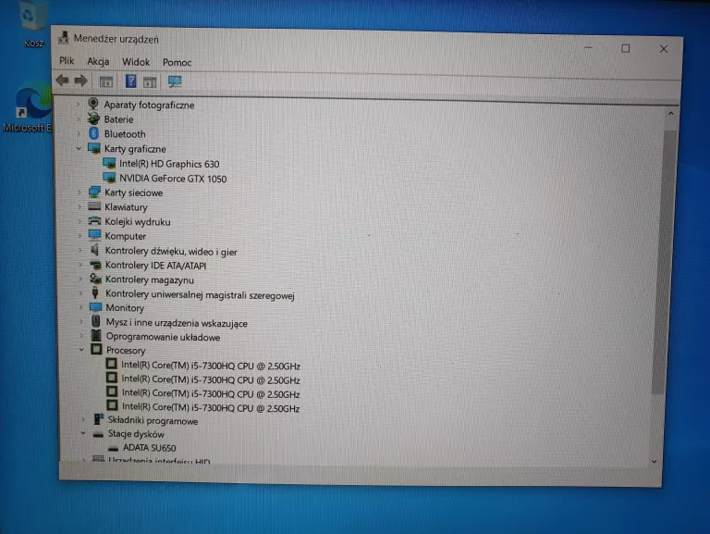Select the first i5-7300HQ CPU entry
Screen dimensions: 710x534
211,366
